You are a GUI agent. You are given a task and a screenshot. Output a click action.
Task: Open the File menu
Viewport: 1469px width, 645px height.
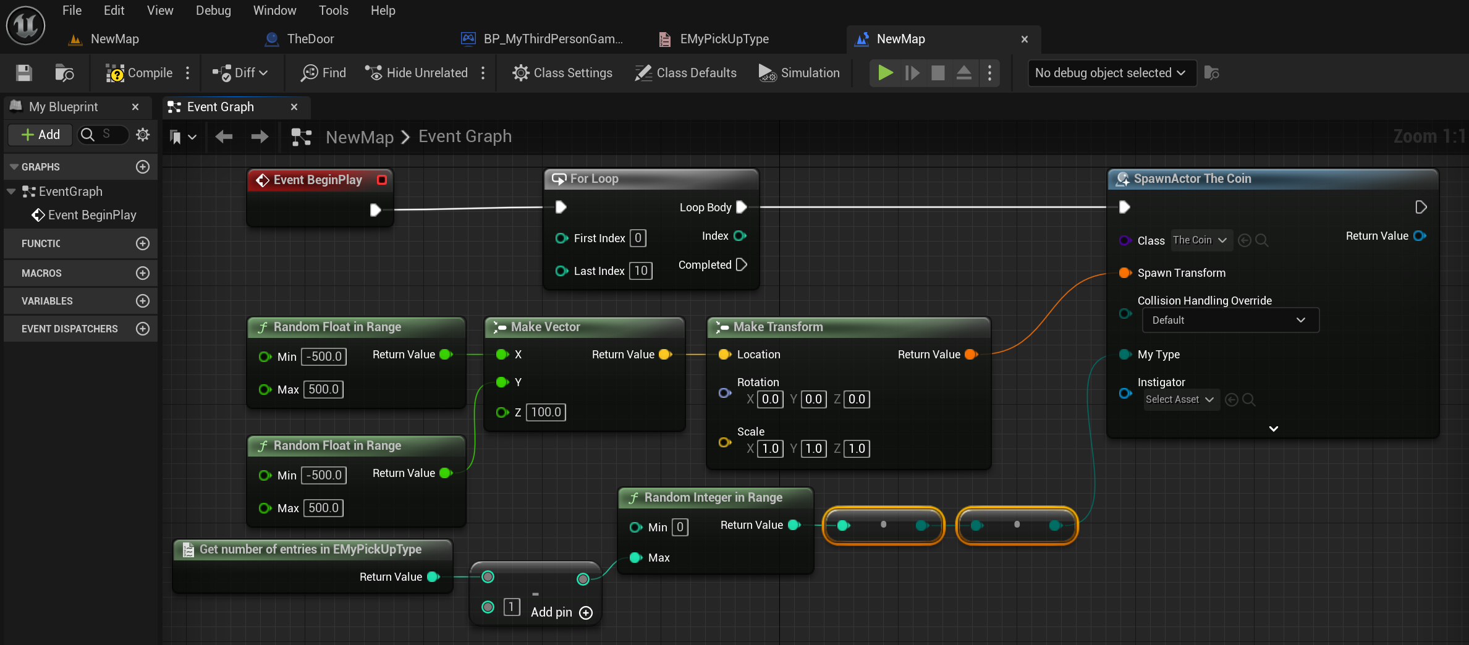tap(72, 11)
